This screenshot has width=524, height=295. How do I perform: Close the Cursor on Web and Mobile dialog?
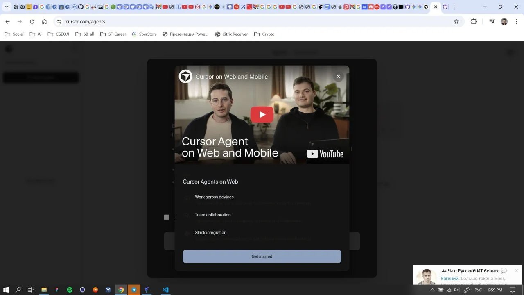point(338,76)
